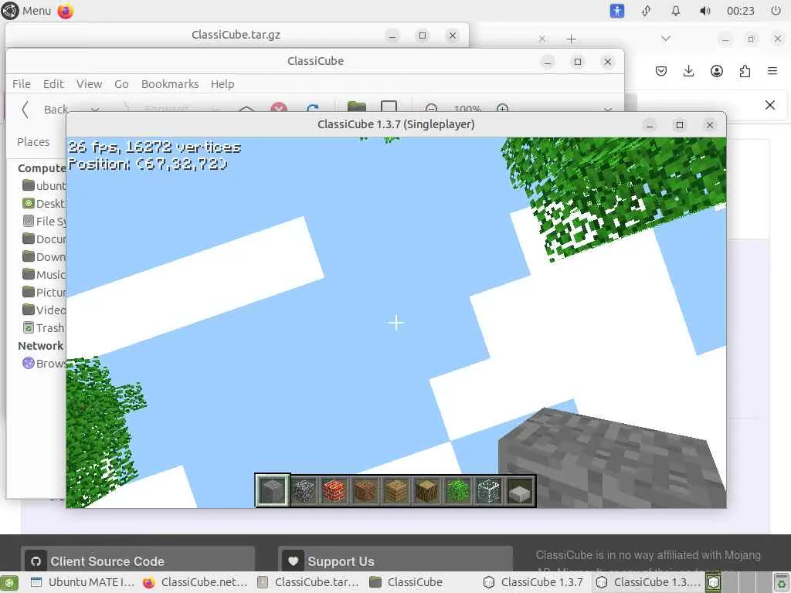This screenshot has width=791, height=593.
Task: Open the View menu in file manager
Action: coord(90,84)
